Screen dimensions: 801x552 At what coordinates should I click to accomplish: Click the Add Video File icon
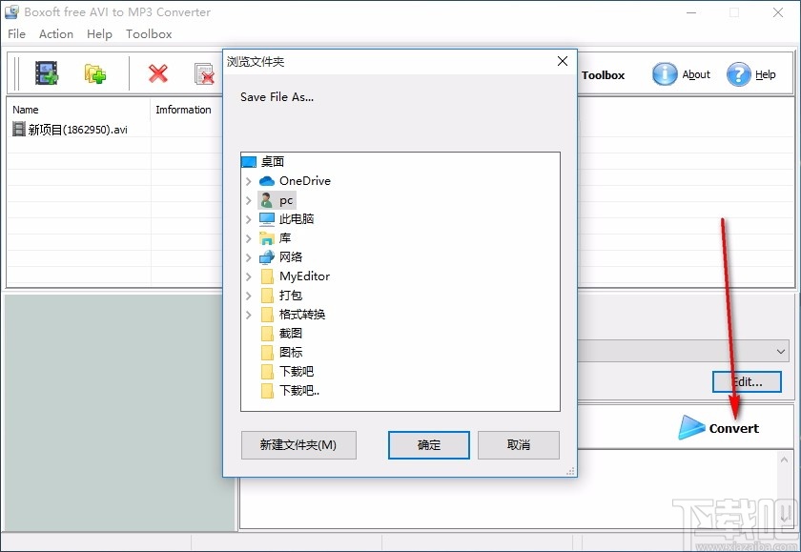(x=46, y=72)
